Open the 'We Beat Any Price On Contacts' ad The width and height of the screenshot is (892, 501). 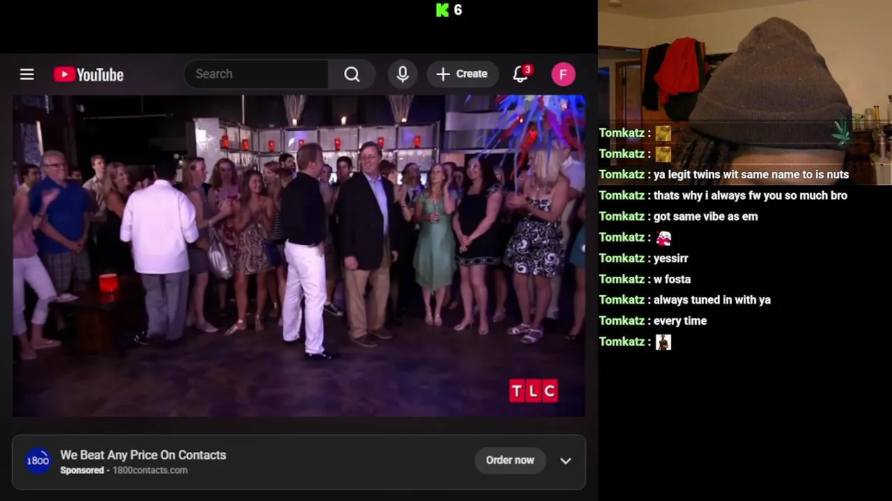143,455
